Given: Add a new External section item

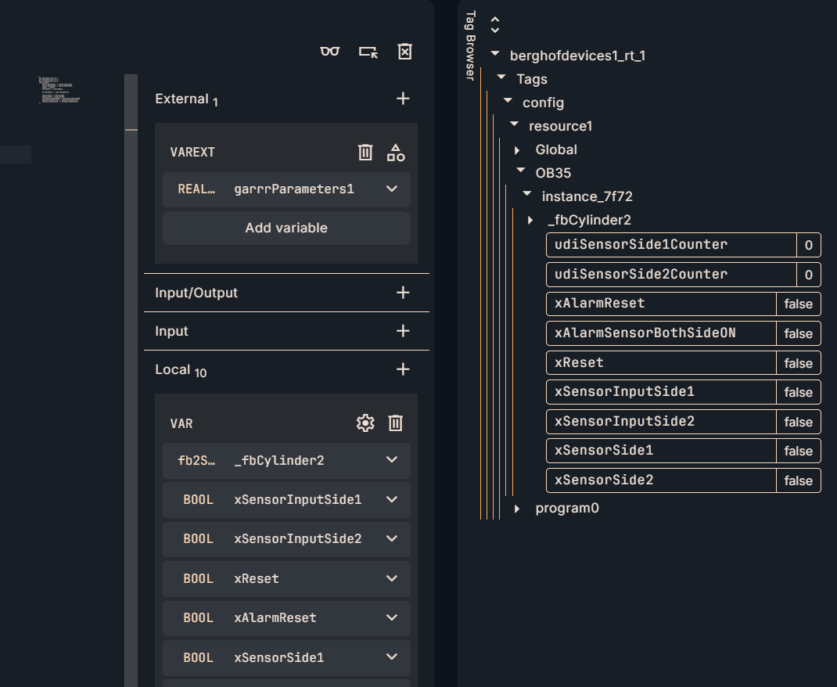Looking at the screenshot, I should [x=403, y=99].
